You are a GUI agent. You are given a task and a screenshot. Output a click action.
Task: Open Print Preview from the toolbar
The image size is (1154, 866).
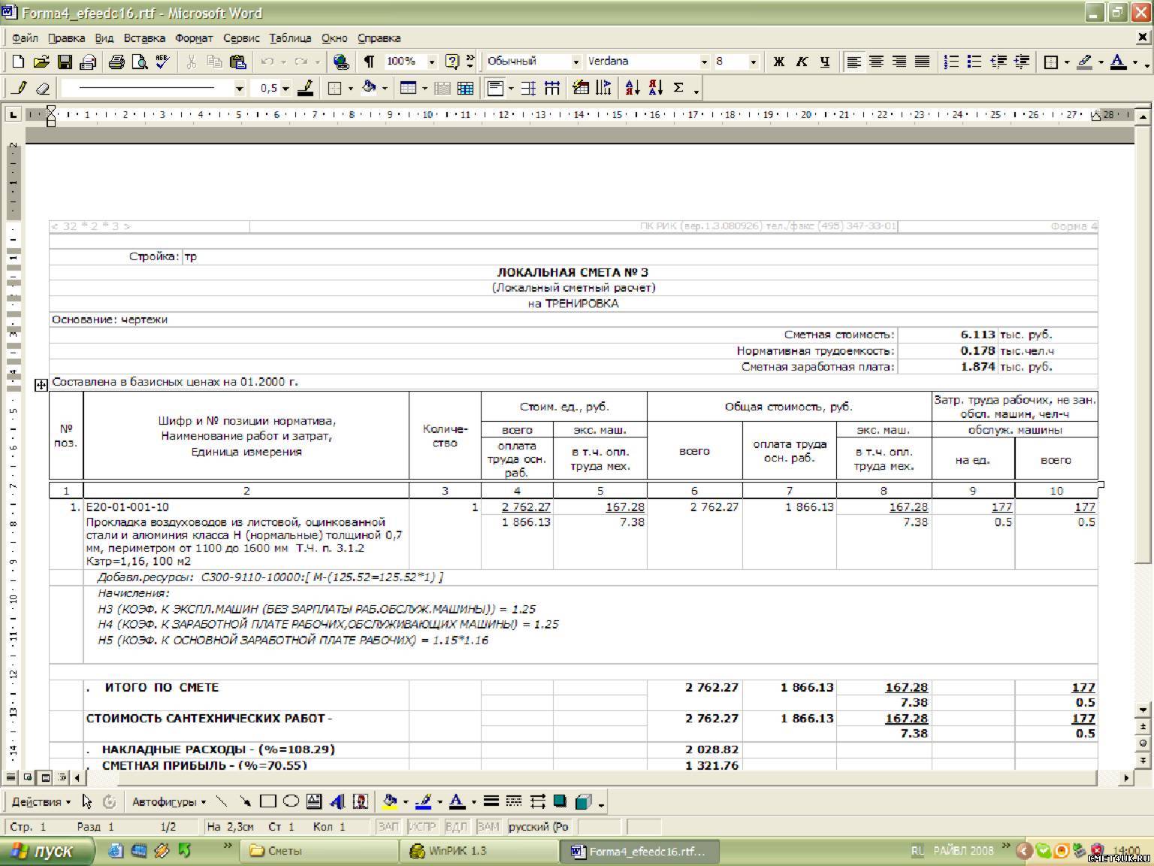[140, 62]
